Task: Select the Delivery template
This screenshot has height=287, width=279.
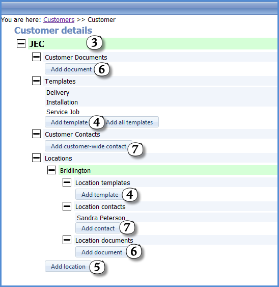Action: click(x=58, y=92)
